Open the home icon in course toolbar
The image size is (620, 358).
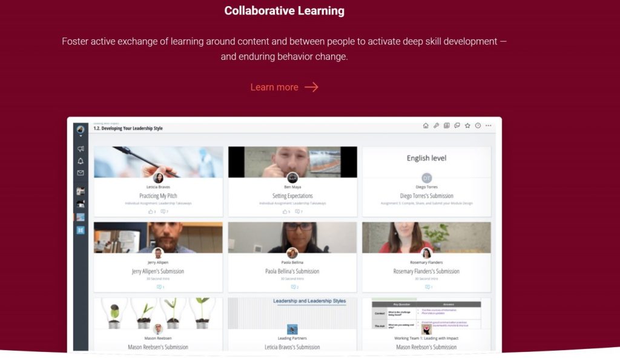point(426,125)
